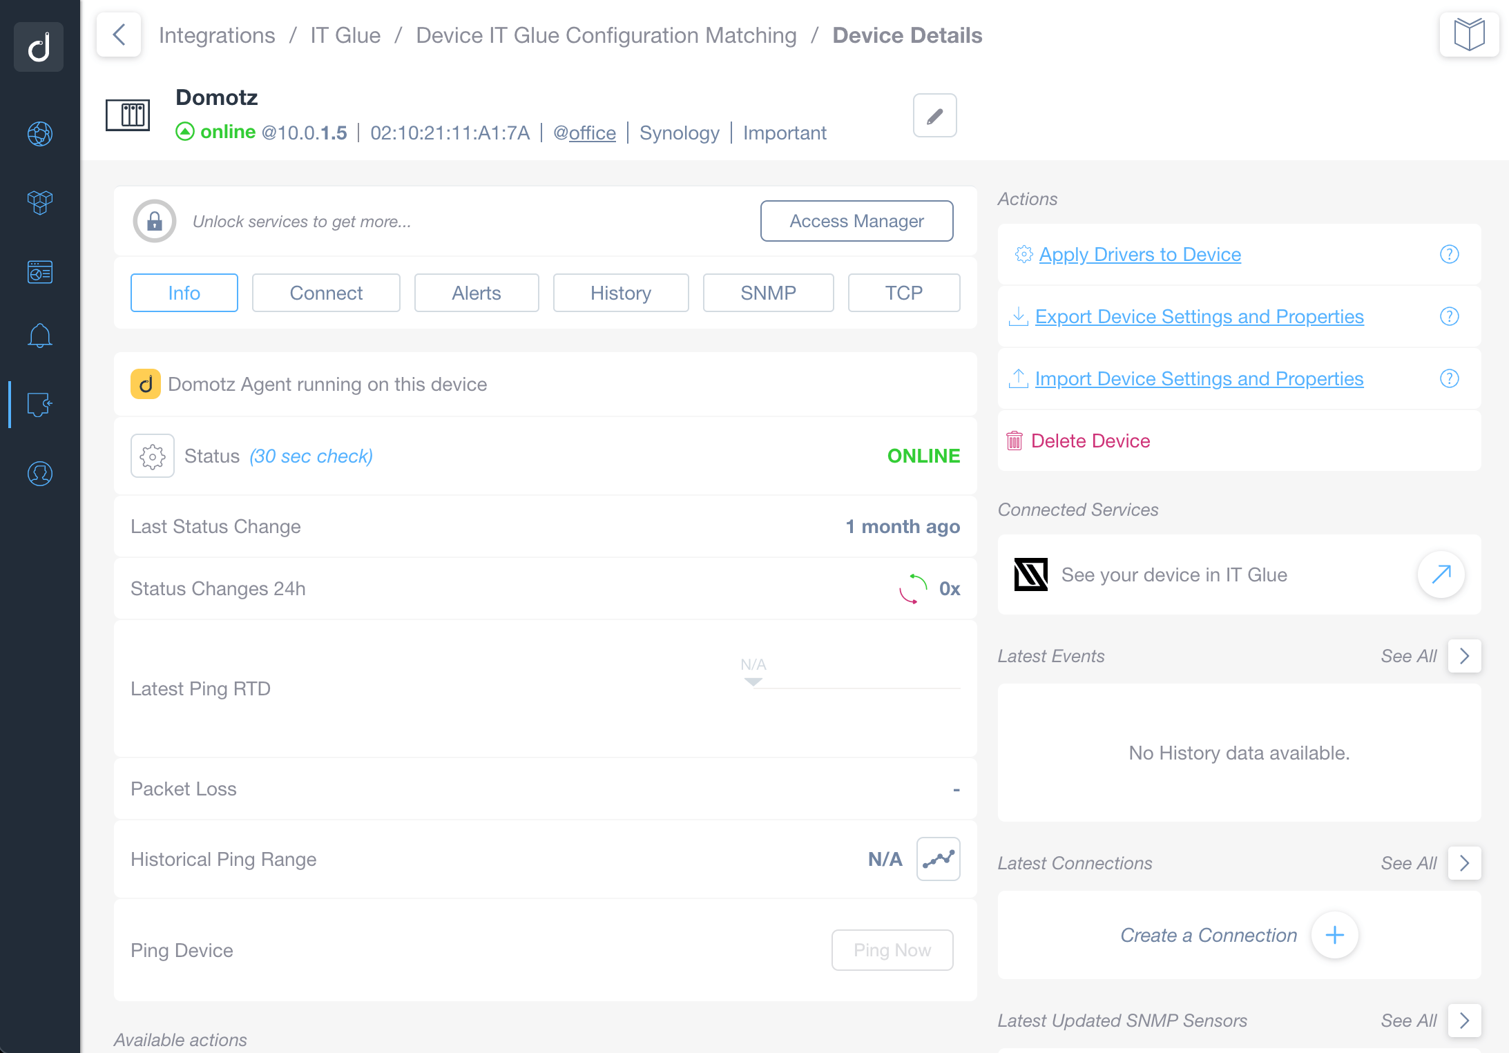Click the Access Manager button
Image resolution: width=1509 pixels, height=1053 pixels.
(857, 221)
